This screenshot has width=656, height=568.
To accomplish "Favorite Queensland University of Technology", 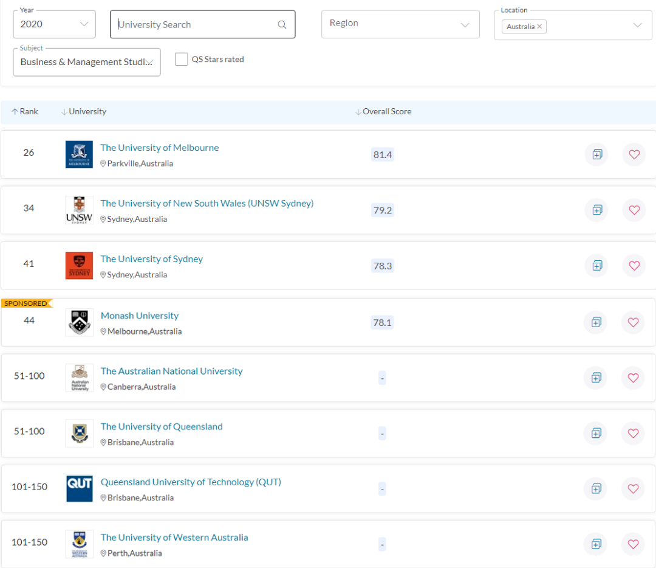I will pyautogui.click(x=634, y=488).
